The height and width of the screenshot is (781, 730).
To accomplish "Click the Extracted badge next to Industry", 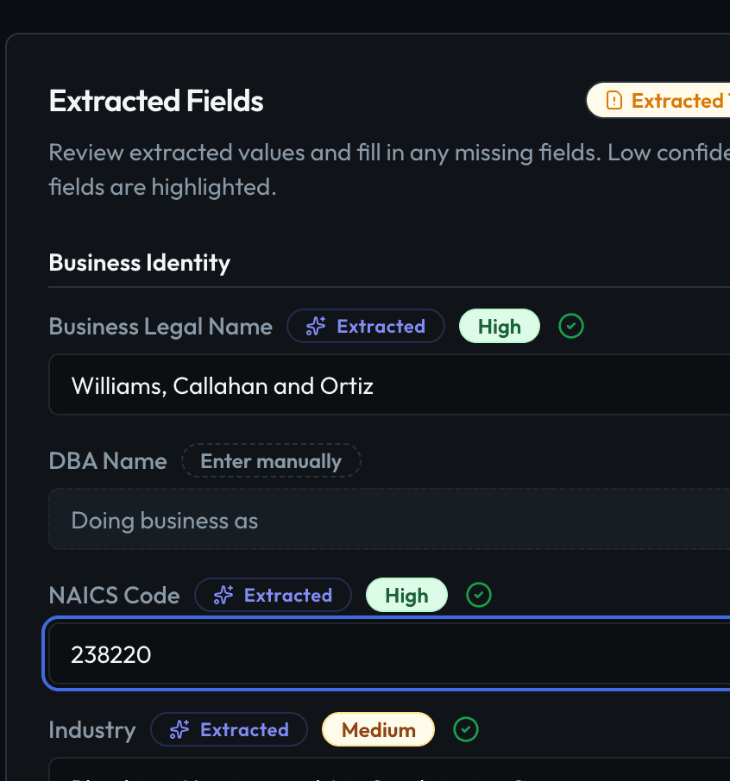I will coord(230,729).
